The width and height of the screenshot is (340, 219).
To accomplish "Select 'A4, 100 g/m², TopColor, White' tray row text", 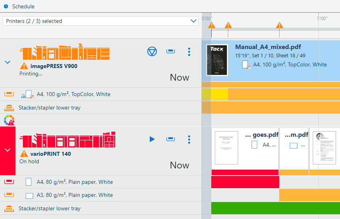I will pos(73,94).
